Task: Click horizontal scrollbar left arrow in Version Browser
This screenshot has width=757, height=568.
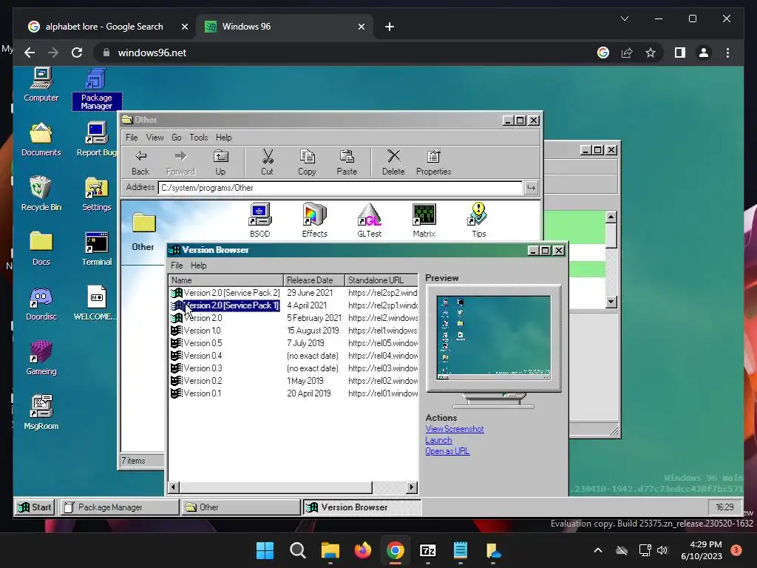Action: pyautogui.click(x=174, y=487)
